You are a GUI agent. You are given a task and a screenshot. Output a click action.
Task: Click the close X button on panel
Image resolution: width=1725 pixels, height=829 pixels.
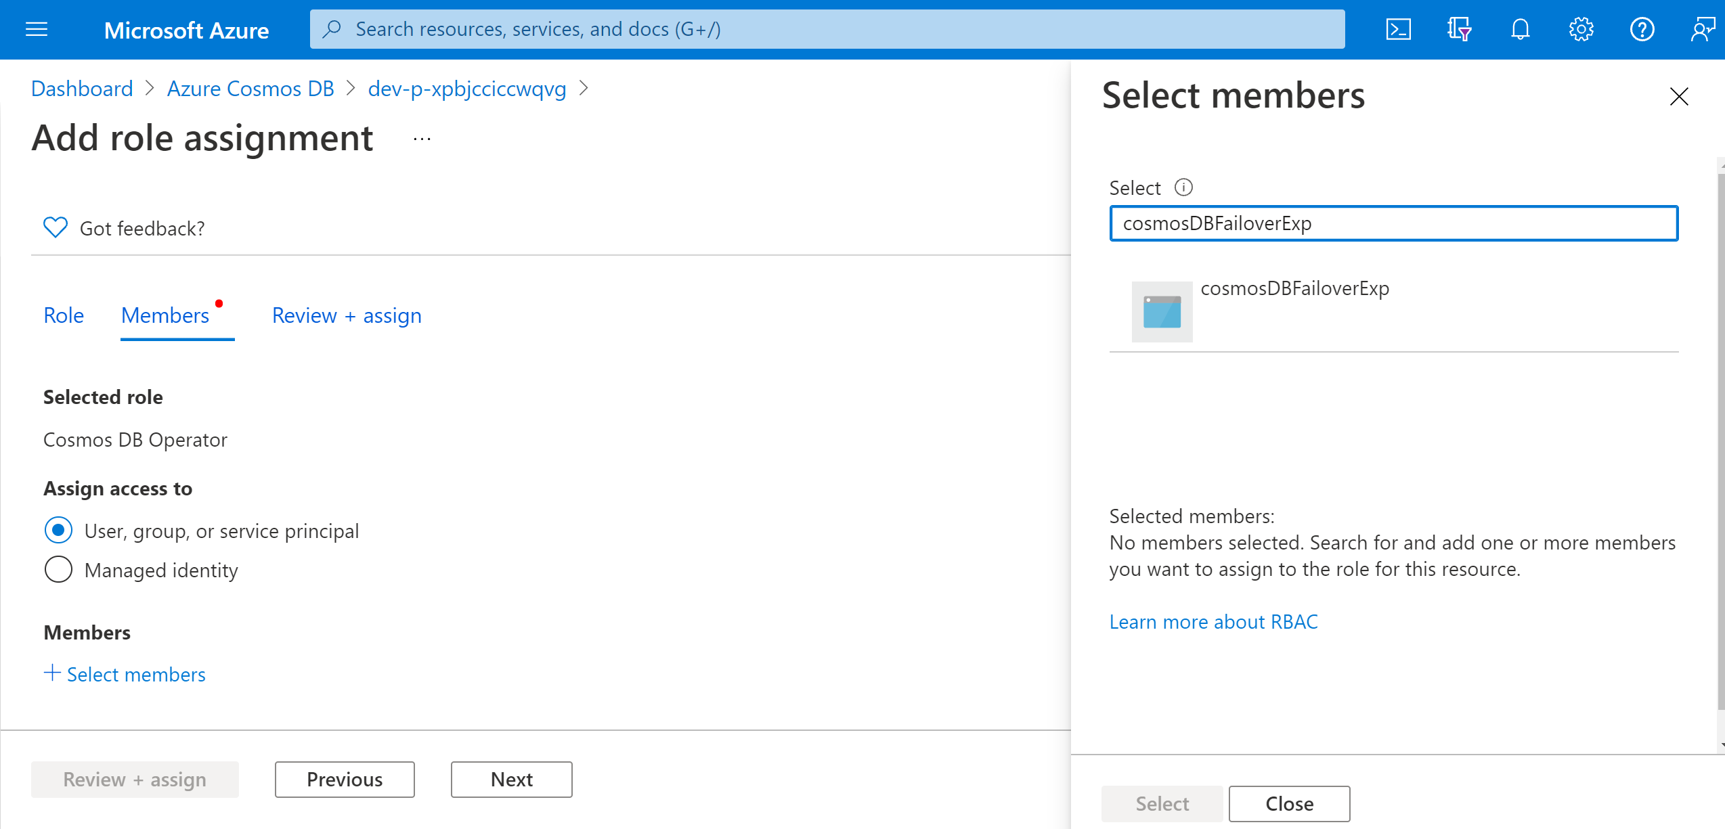tap(1680, 95)
